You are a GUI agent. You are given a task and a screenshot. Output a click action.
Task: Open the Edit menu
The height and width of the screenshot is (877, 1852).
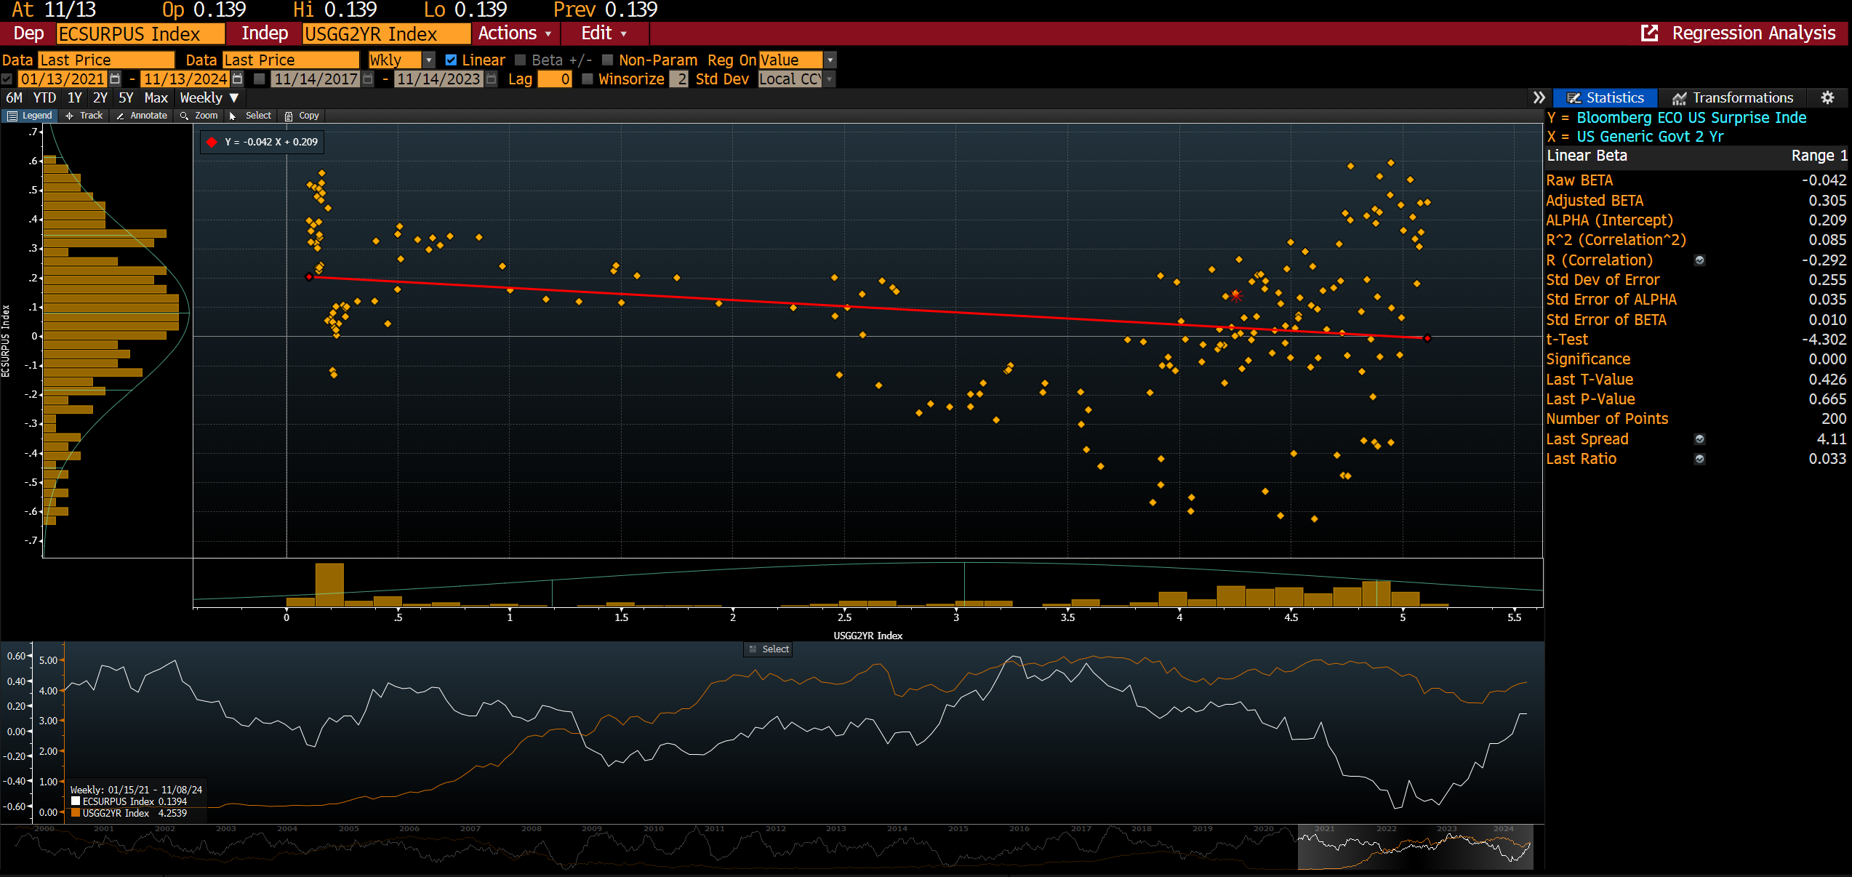pyautogui.click(x=604, y=33)
